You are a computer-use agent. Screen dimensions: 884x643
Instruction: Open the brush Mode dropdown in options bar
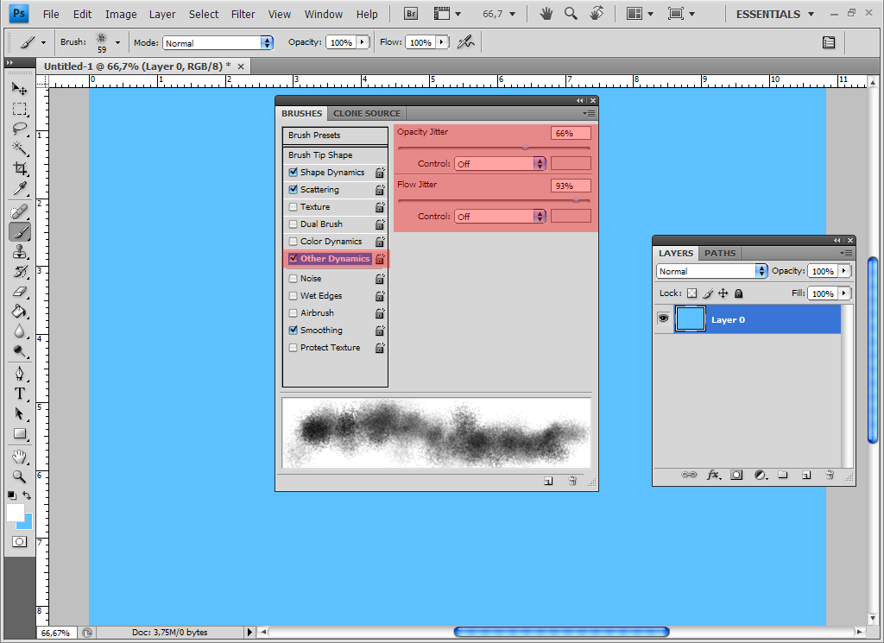click(218, 43)
